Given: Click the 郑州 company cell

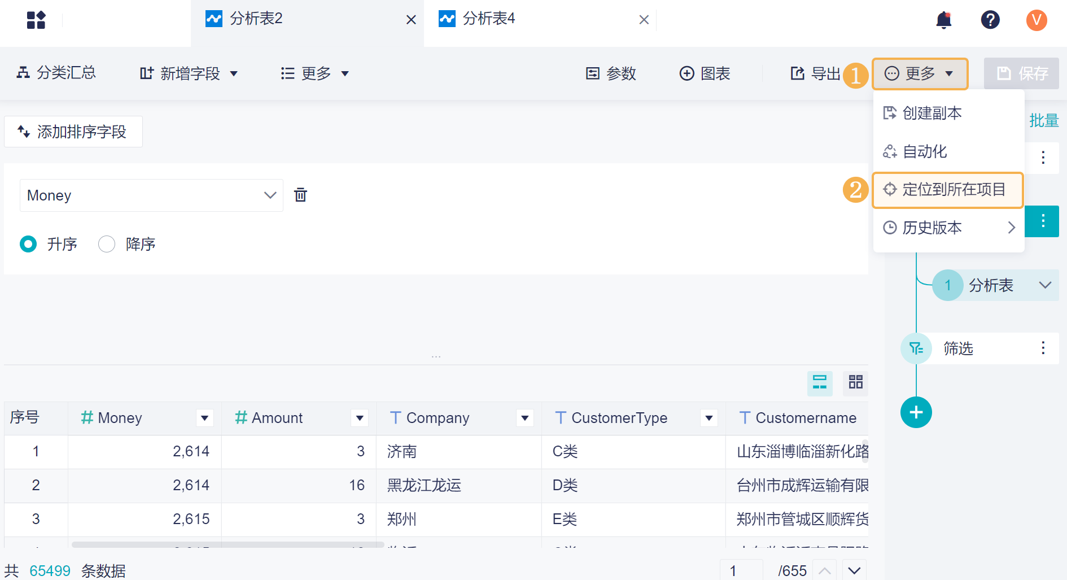Looking at the screenshot, I should point(459,520).
